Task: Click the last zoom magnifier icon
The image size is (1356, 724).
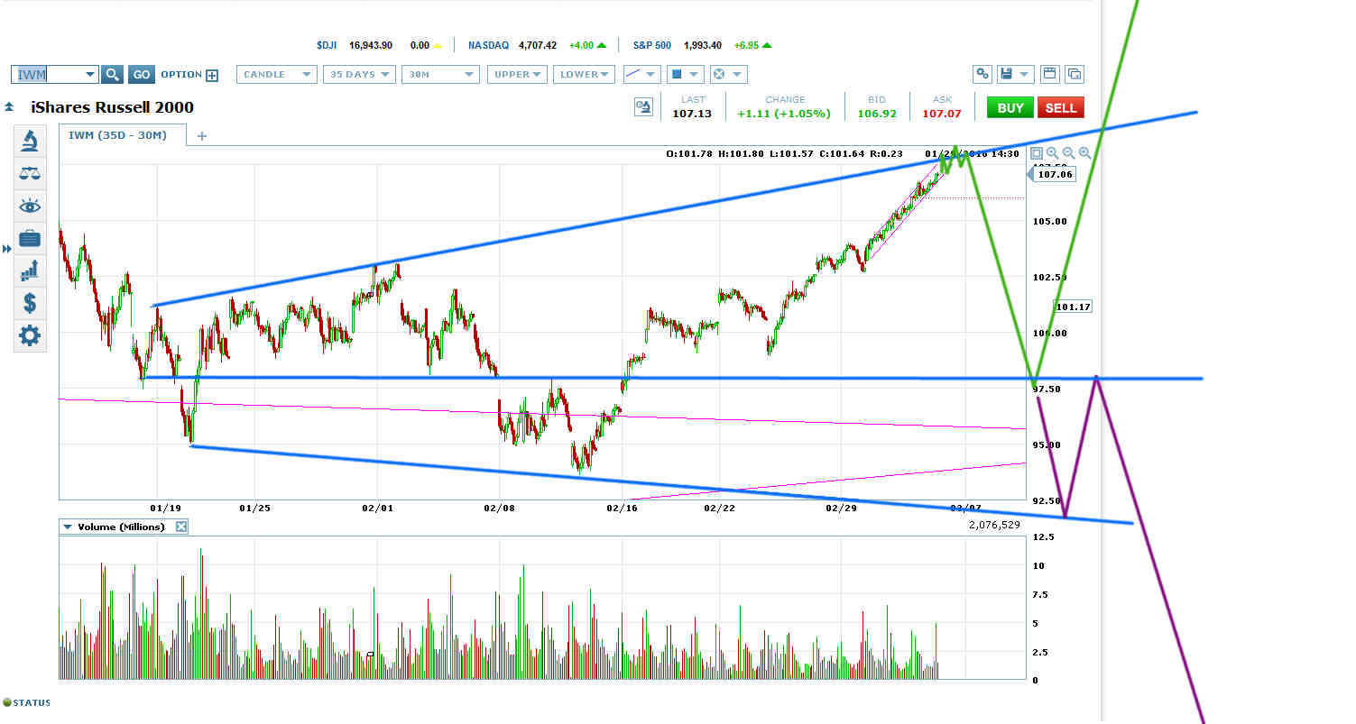Action: [x=1084, y=154]
